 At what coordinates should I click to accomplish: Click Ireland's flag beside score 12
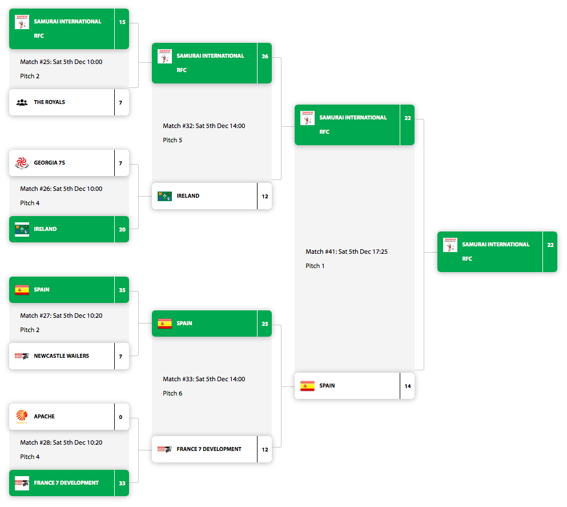pos(164,196)
